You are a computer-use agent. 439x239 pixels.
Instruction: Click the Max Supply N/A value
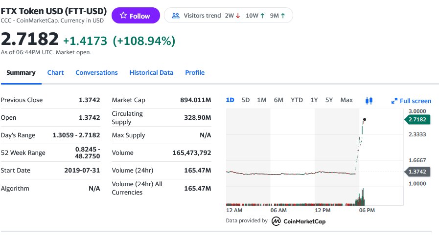(x=206, y=135)
